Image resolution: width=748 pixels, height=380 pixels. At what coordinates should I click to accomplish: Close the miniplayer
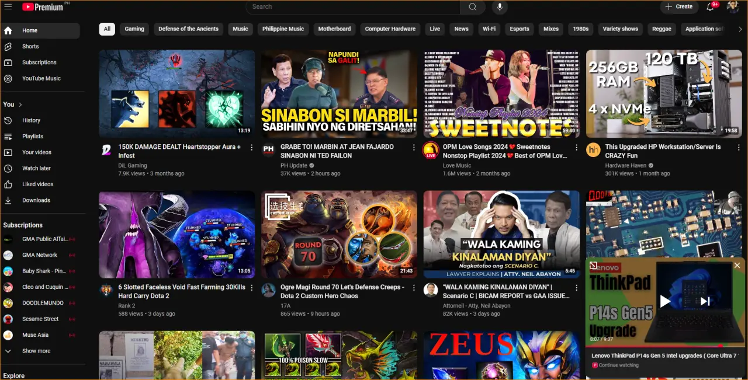(x=737, y=266)
